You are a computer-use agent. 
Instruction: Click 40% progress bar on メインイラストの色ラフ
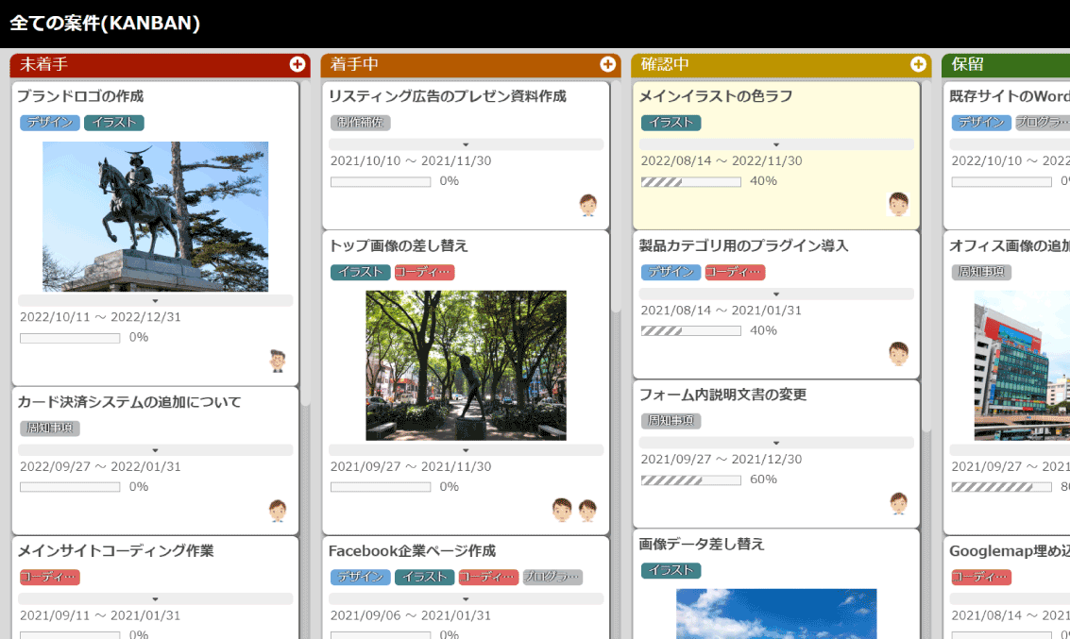(x=690, y=182)
